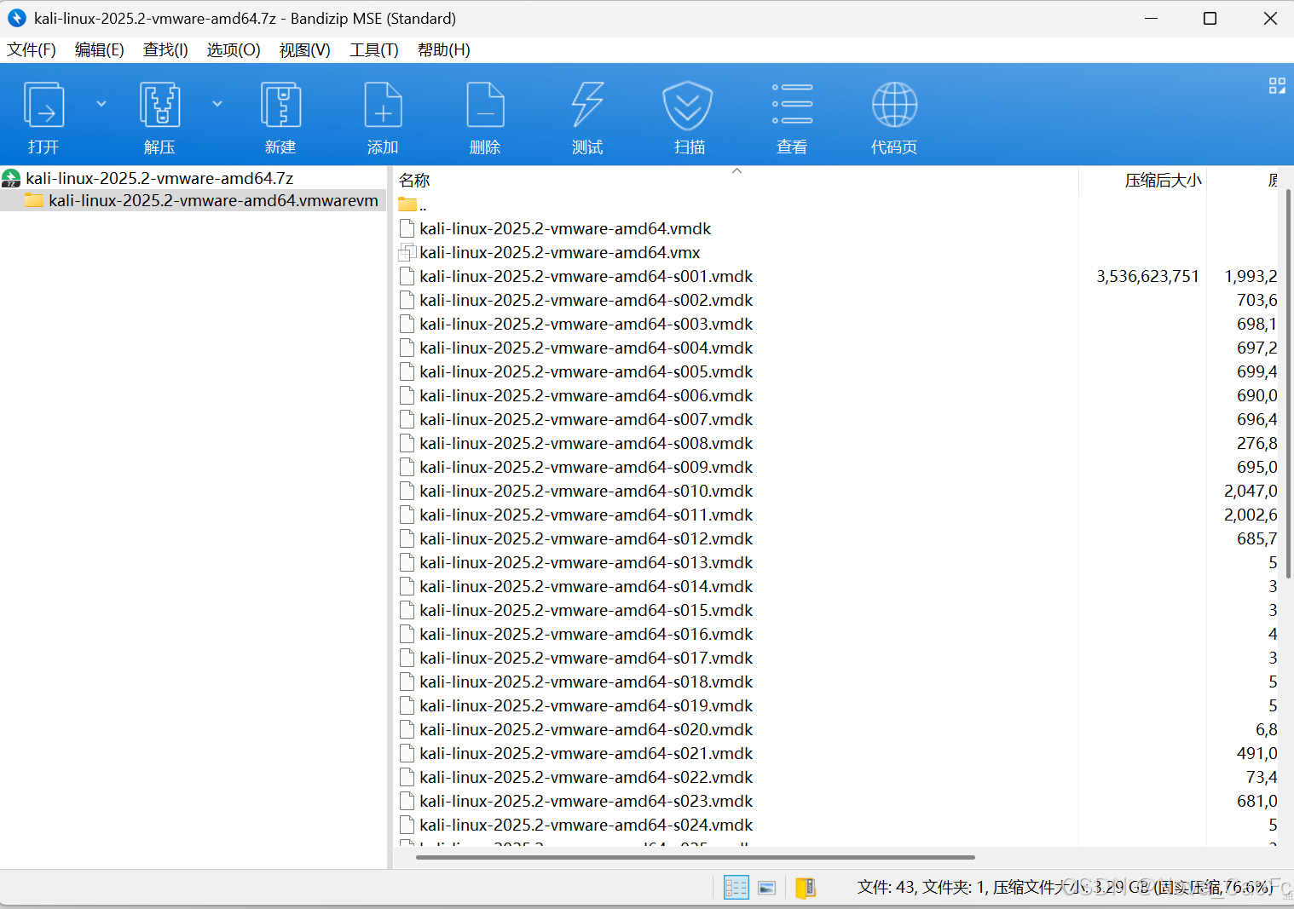
Task: Expand the Extract button dropdown arrow
Action: (217, 104)
